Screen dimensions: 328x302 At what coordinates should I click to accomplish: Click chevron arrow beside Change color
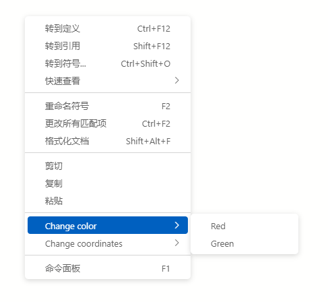coord(177,225)
